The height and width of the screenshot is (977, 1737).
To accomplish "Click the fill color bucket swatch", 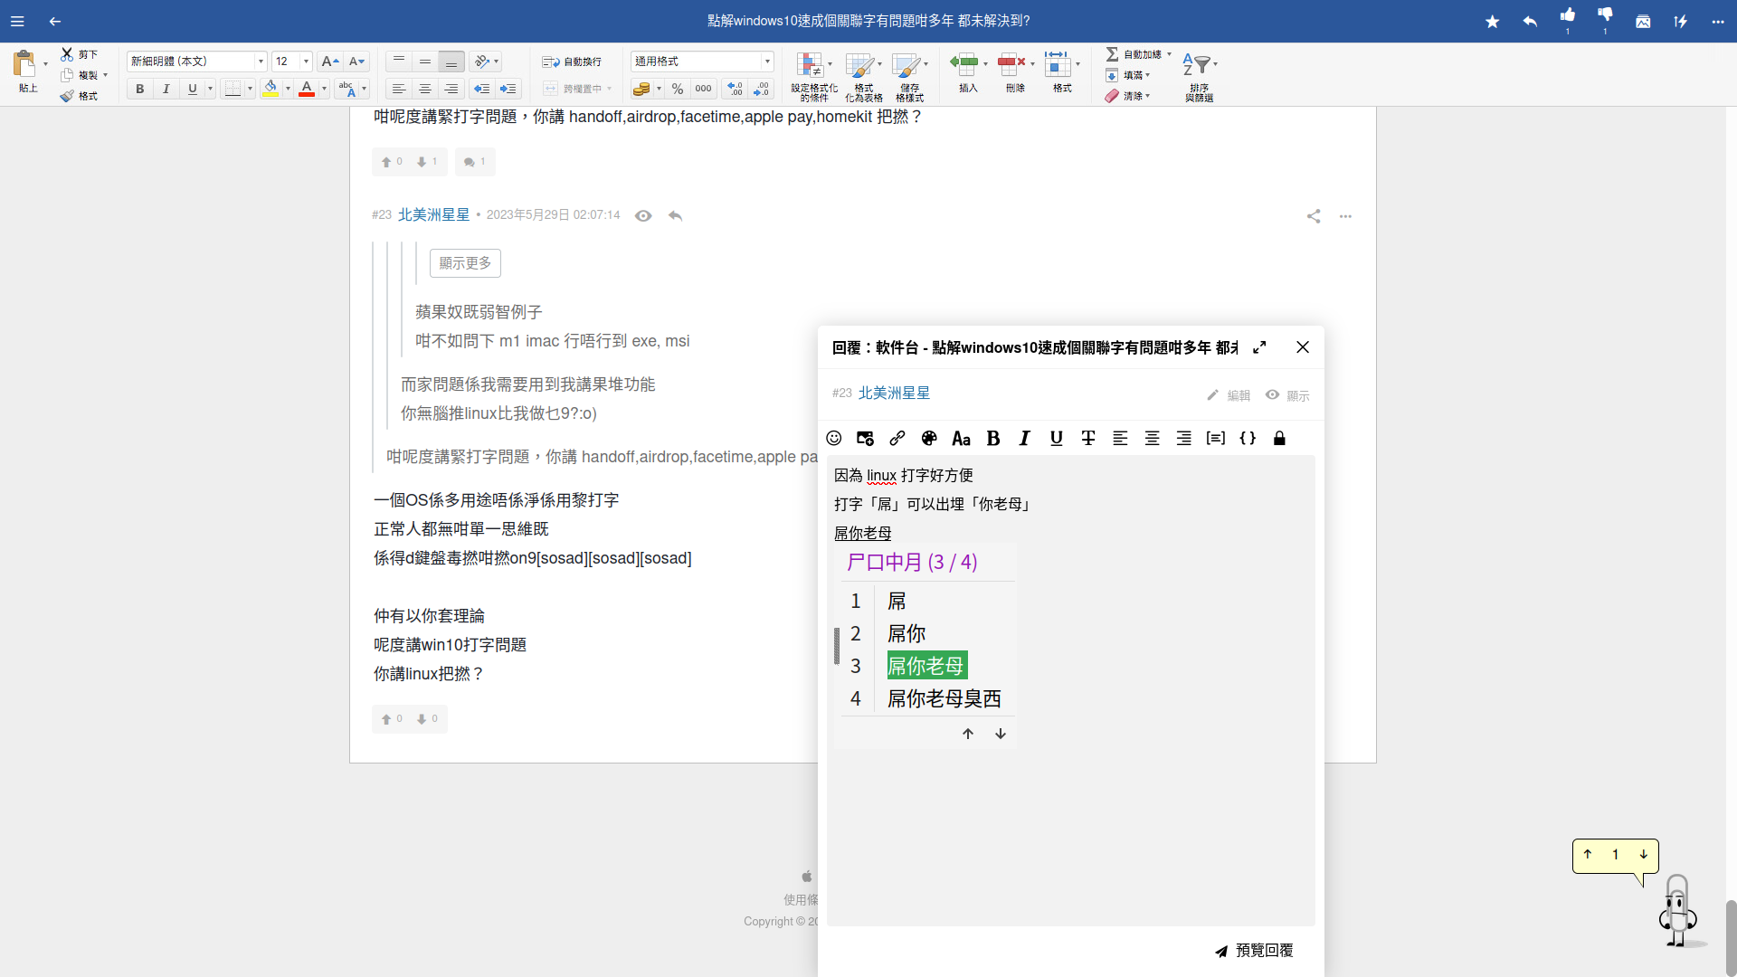I will [x=270, y=89].
